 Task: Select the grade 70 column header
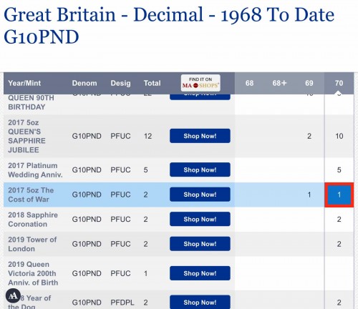(339, 83)
